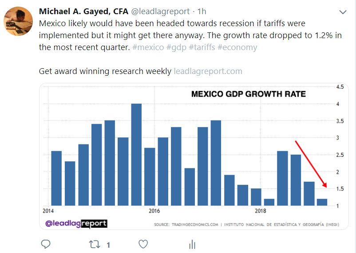Like the tweet with the heart icon

point(143,244)
